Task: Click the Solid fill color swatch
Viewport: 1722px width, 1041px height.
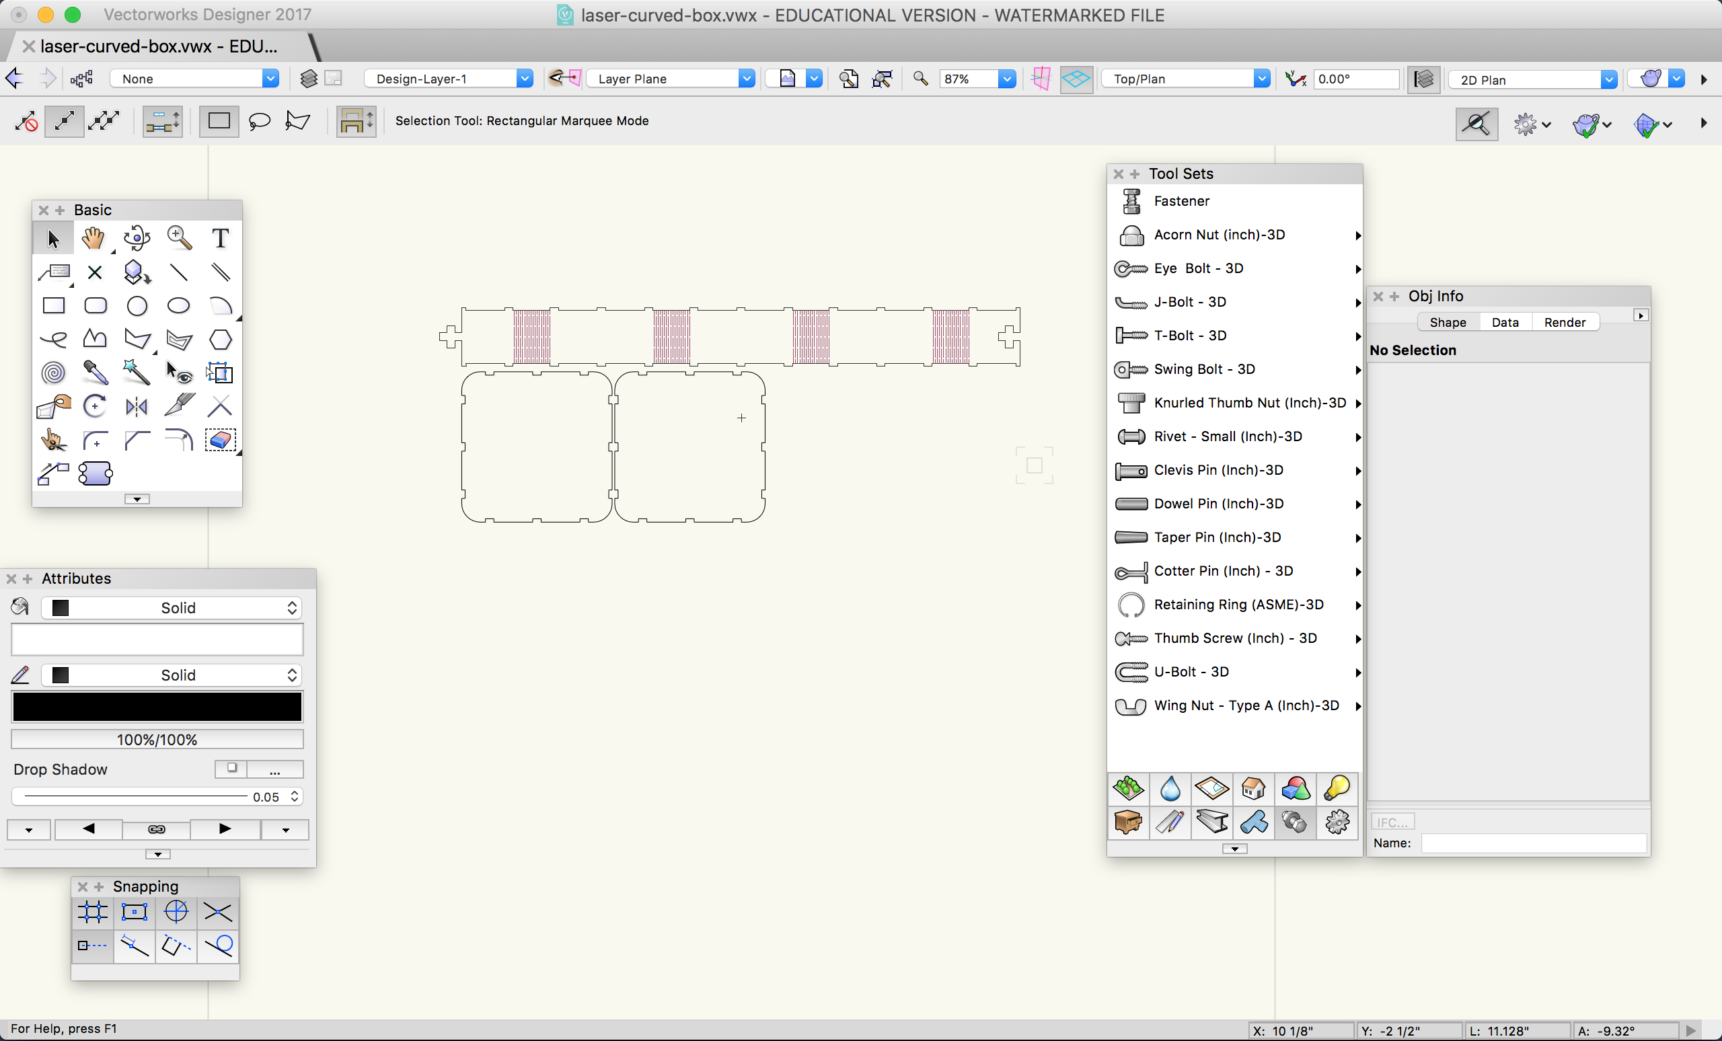Action: tap(59, 607)
